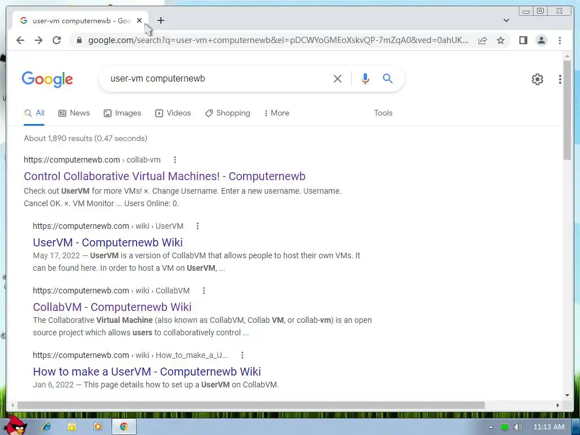Viewport: 580px width, 435px height.
Task: Open How to make a UserVM link
Action: click(147, 372)
